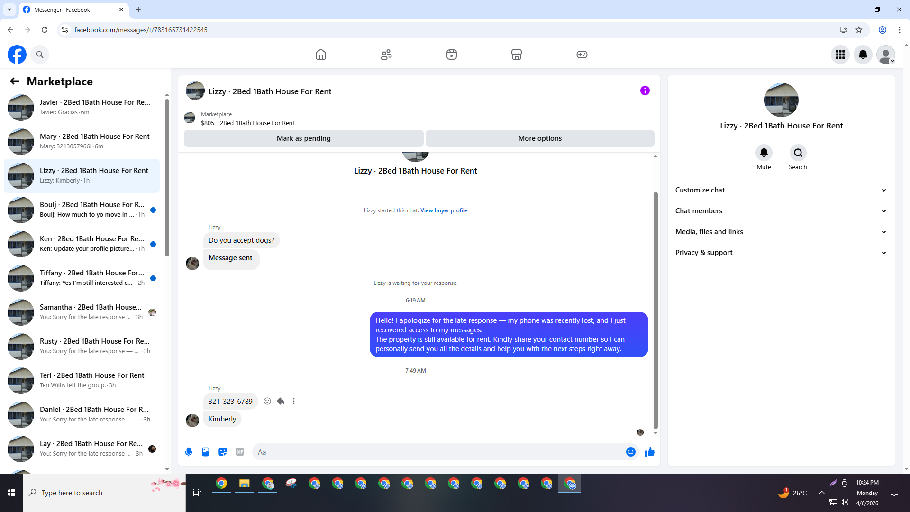Open Task View on taskbar
The width and height of the screenshot is (910, 512).
(x=197, y=493)
